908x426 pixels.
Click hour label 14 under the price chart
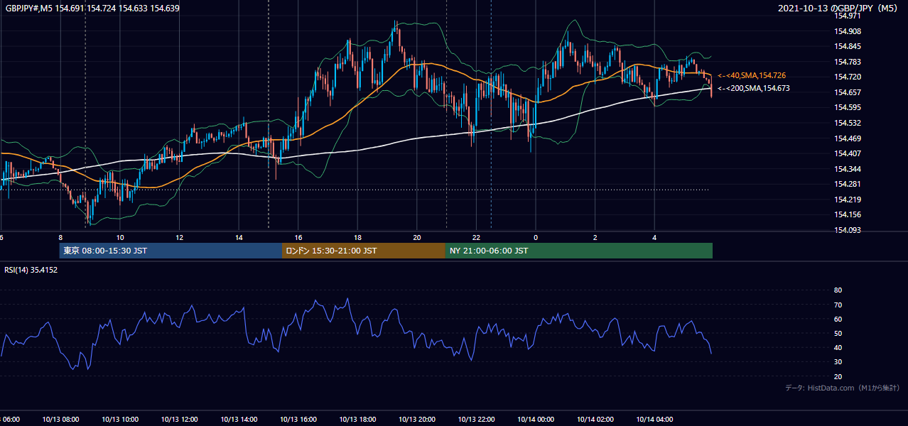click(x=239, y=237)
